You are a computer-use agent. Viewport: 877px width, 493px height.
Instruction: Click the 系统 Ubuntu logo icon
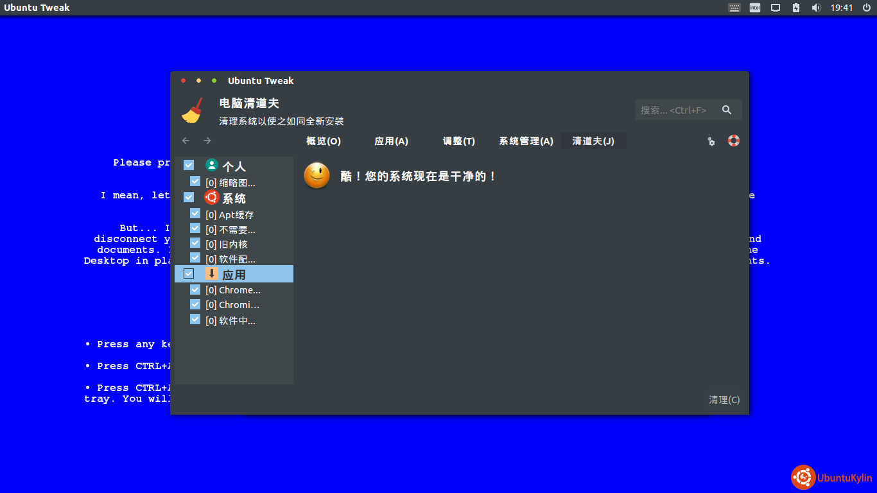(211, 197)
